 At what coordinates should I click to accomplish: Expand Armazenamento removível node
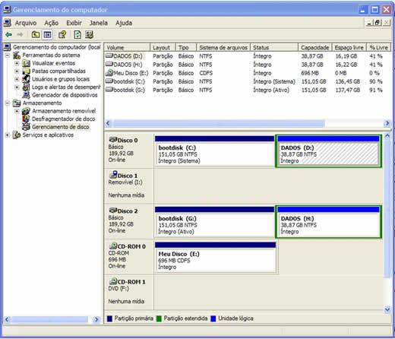point(17,111)
